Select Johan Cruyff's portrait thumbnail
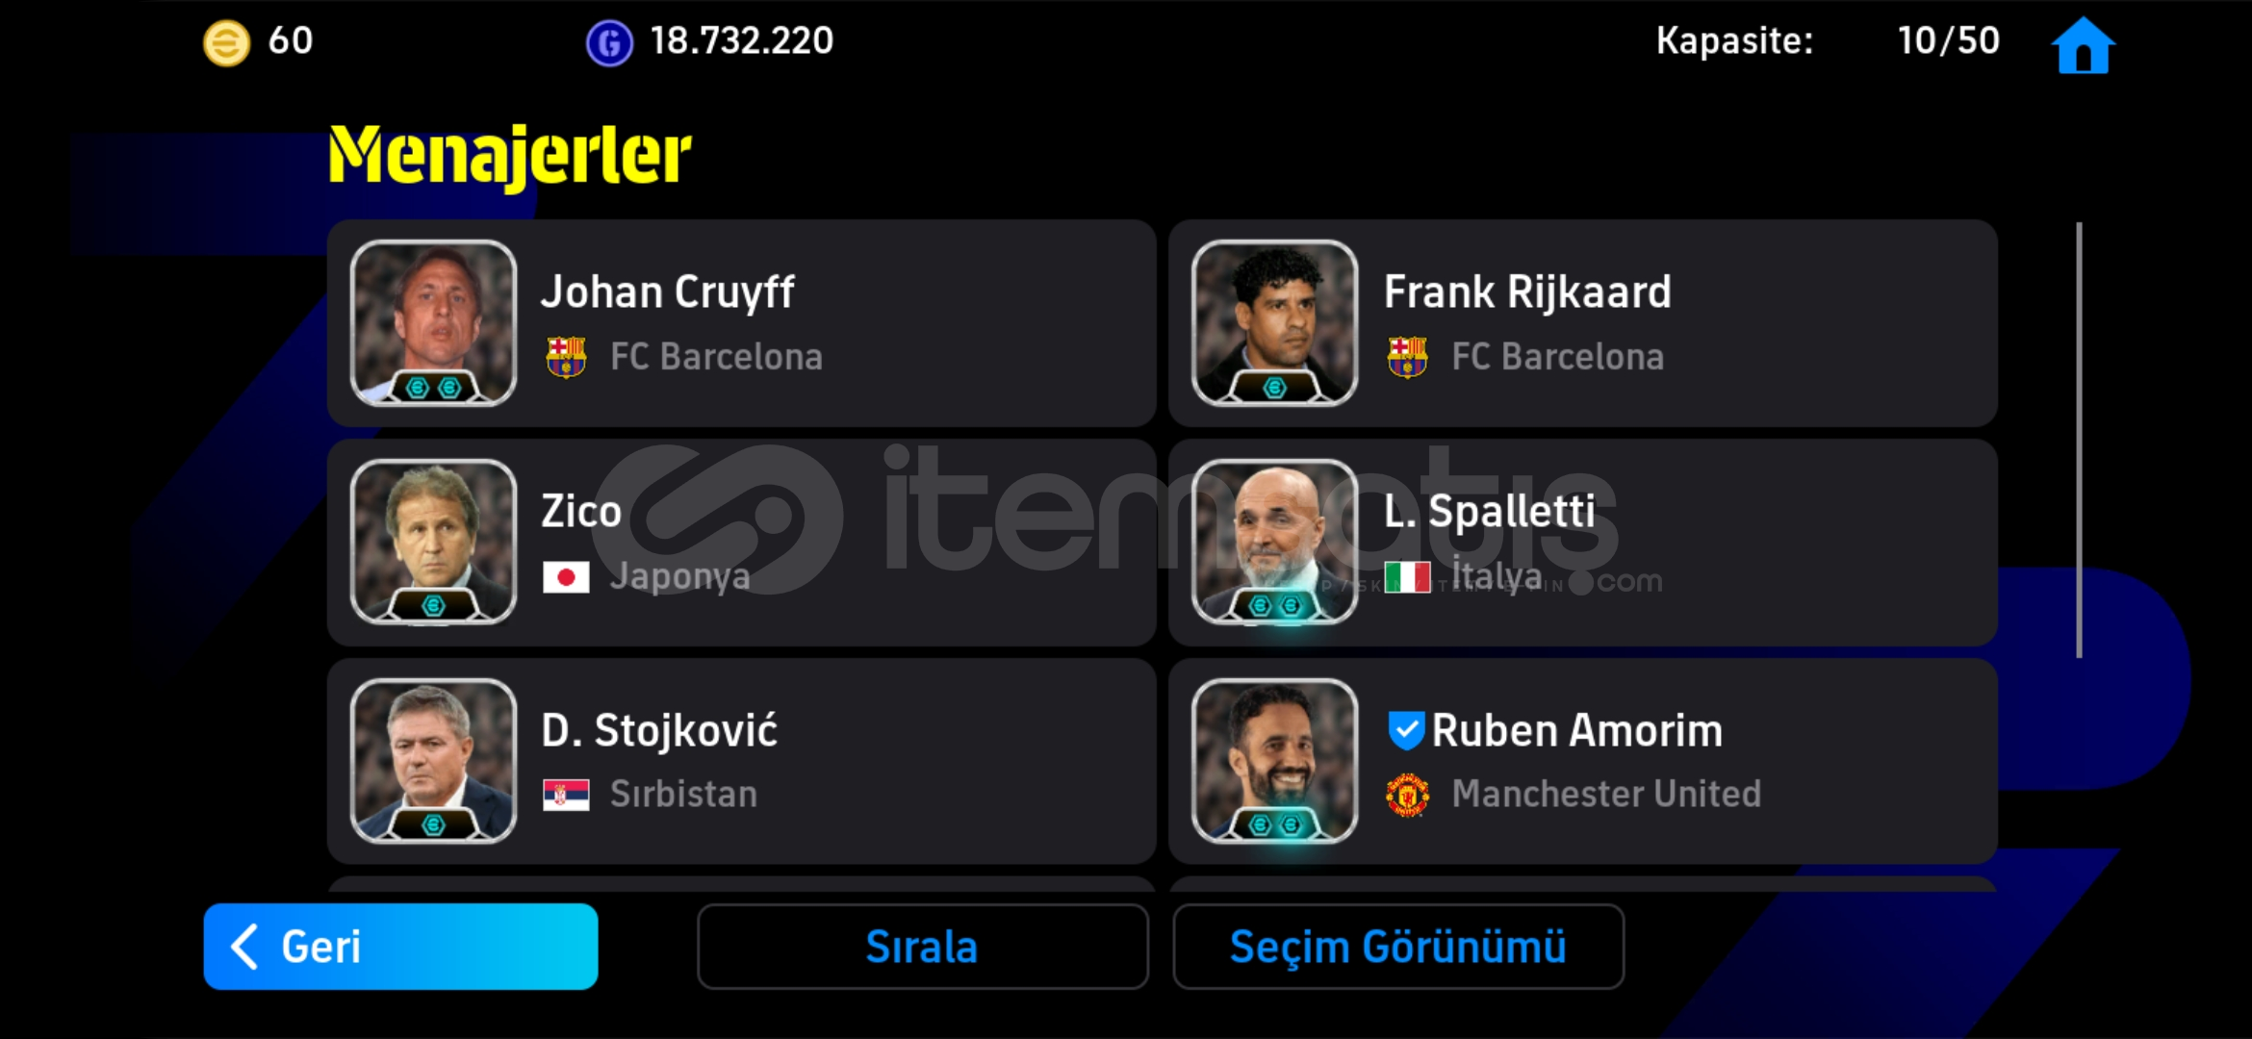2252x1039 pixels. 433,323
